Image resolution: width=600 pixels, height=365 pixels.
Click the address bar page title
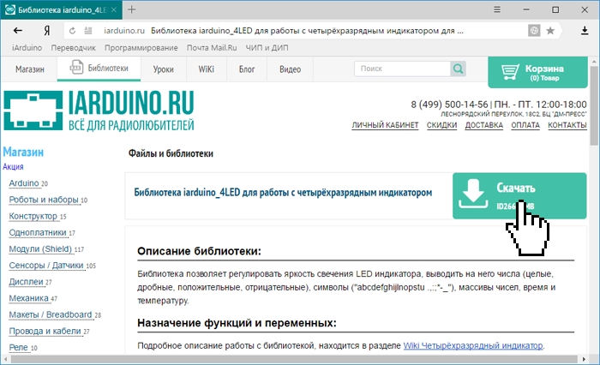coord(307,31)
